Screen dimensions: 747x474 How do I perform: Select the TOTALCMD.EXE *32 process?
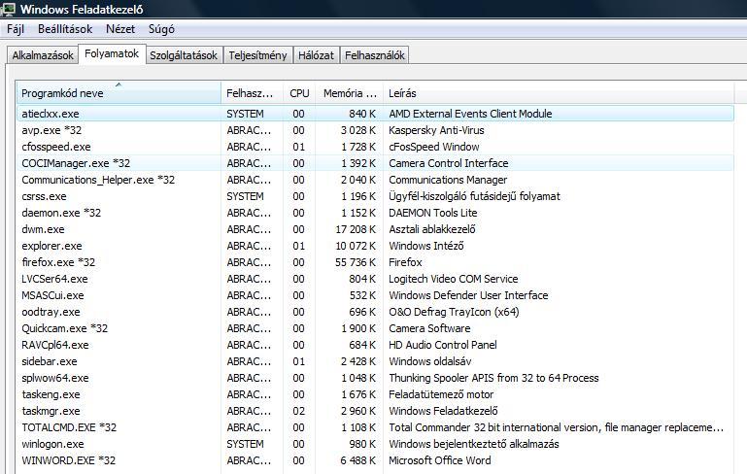pos(375,427)
